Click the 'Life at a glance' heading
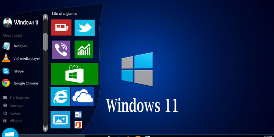The height and width of the screenshot is (137, 274). tap(65, 14)
